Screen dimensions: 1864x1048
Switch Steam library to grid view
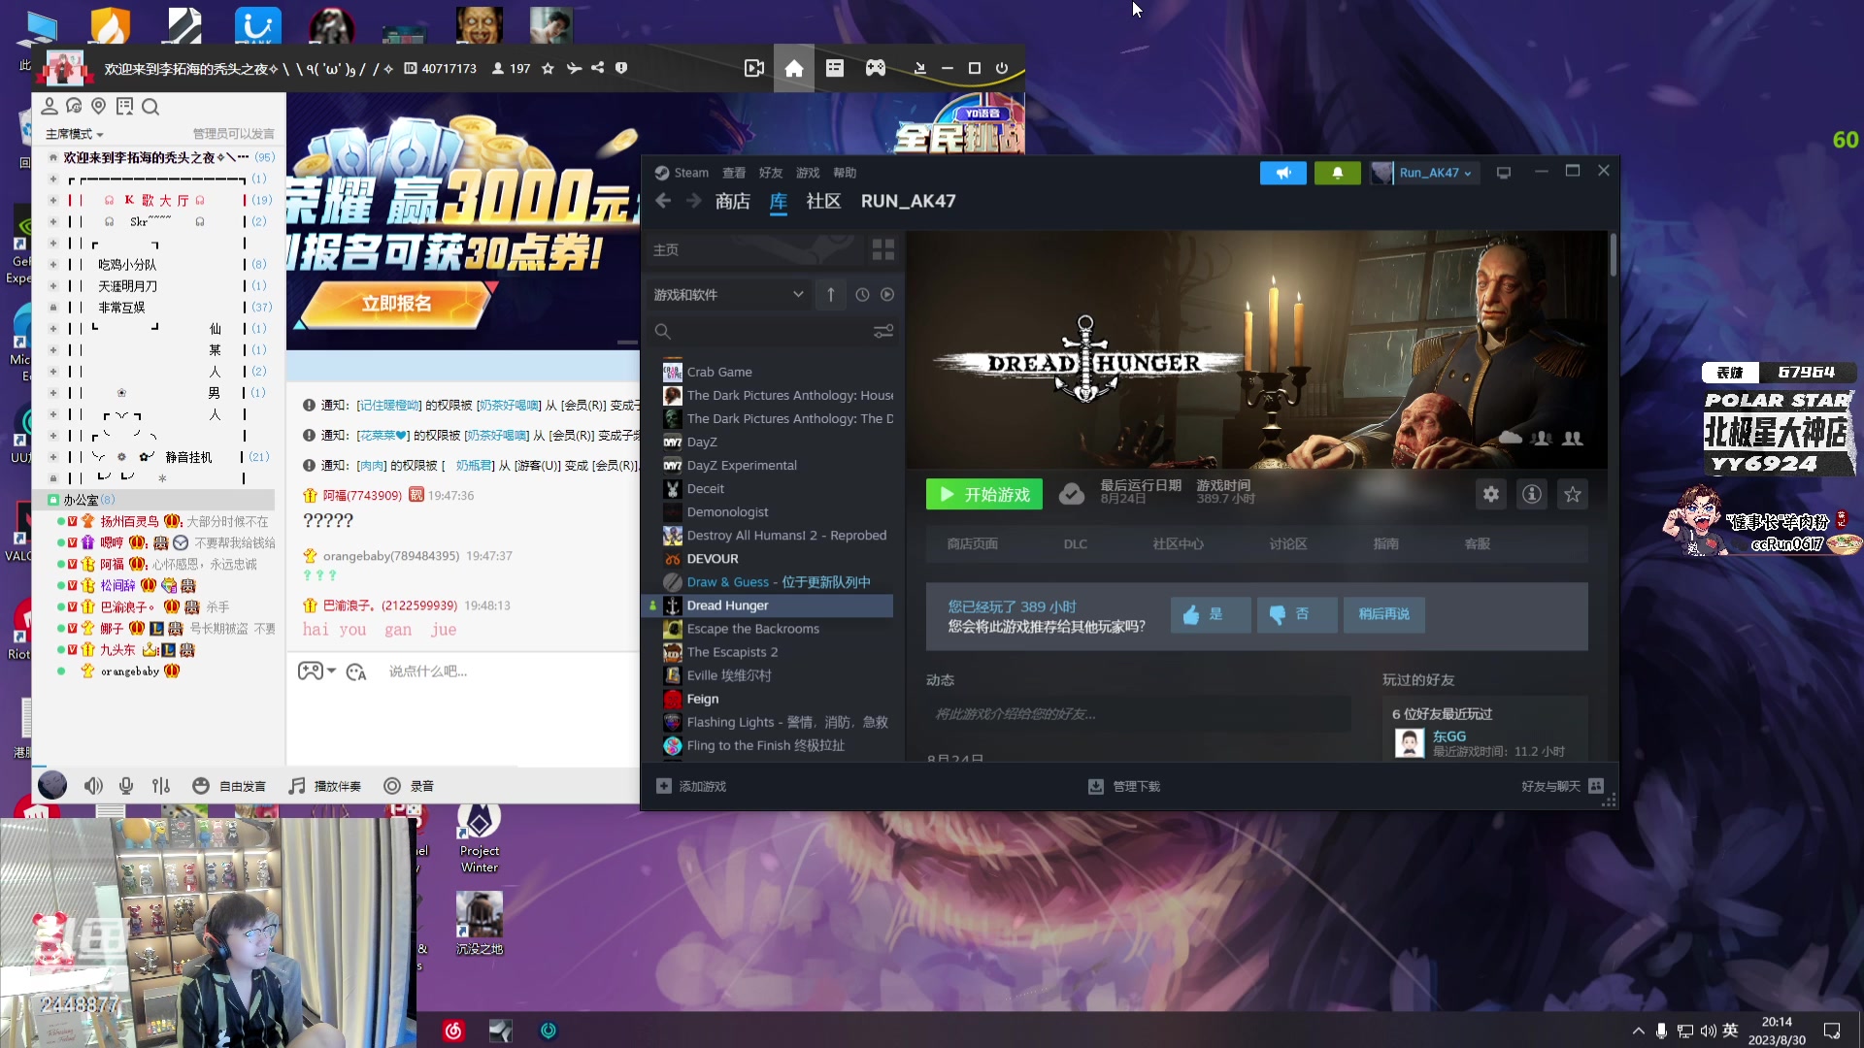883,250
